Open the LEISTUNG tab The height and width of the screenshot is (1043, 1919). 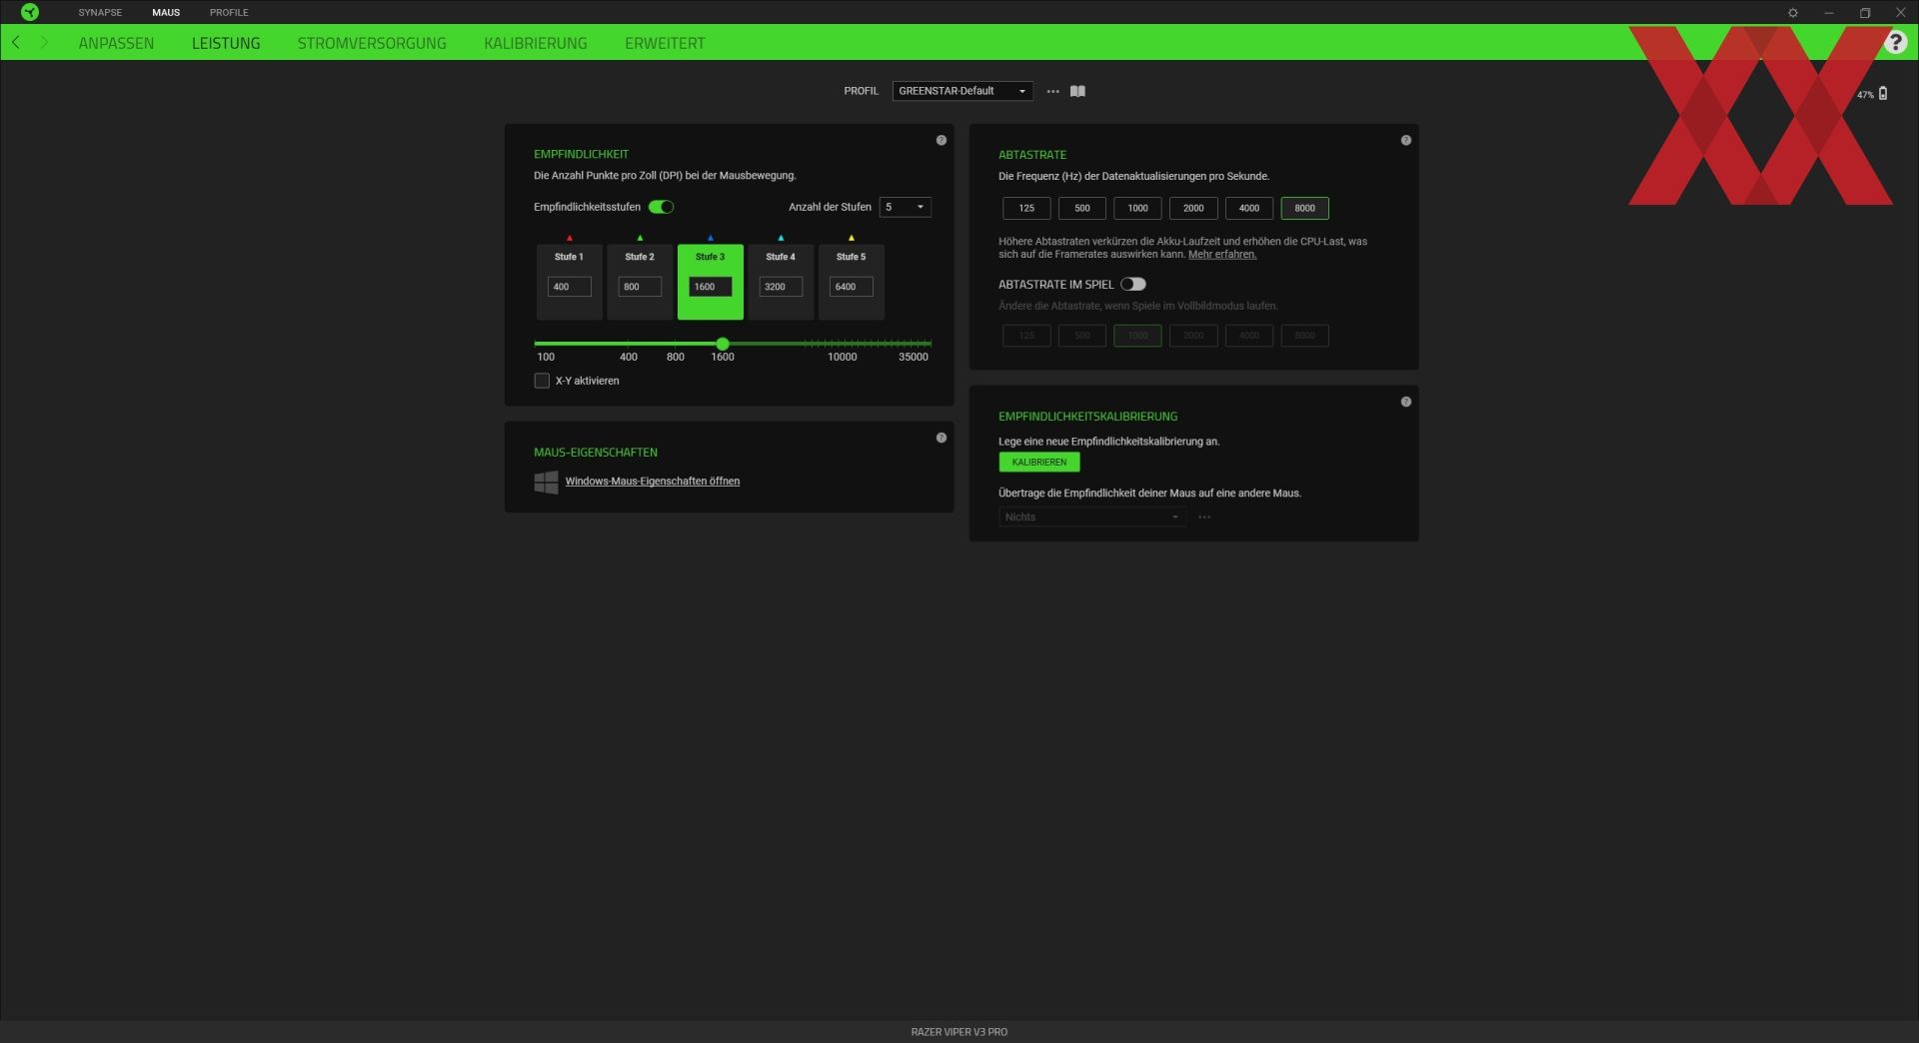tap(226, 43)
